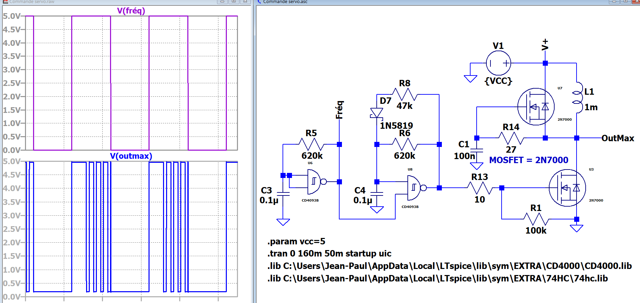Select the MOSFET = 2N7000 comment text
Viewport: 640px width, 303px height.
point(529,160)
